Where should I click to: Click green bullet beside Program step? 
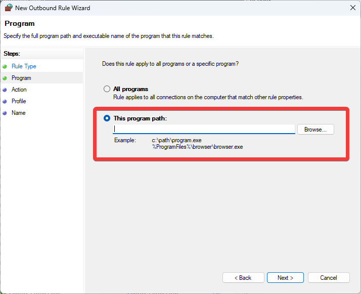5,78
